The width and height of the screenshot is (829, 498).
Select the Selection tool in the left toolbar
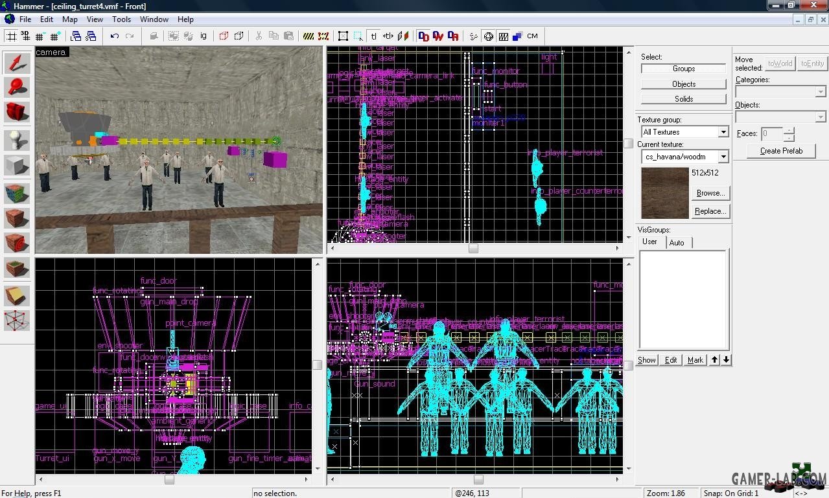[18, 62]
